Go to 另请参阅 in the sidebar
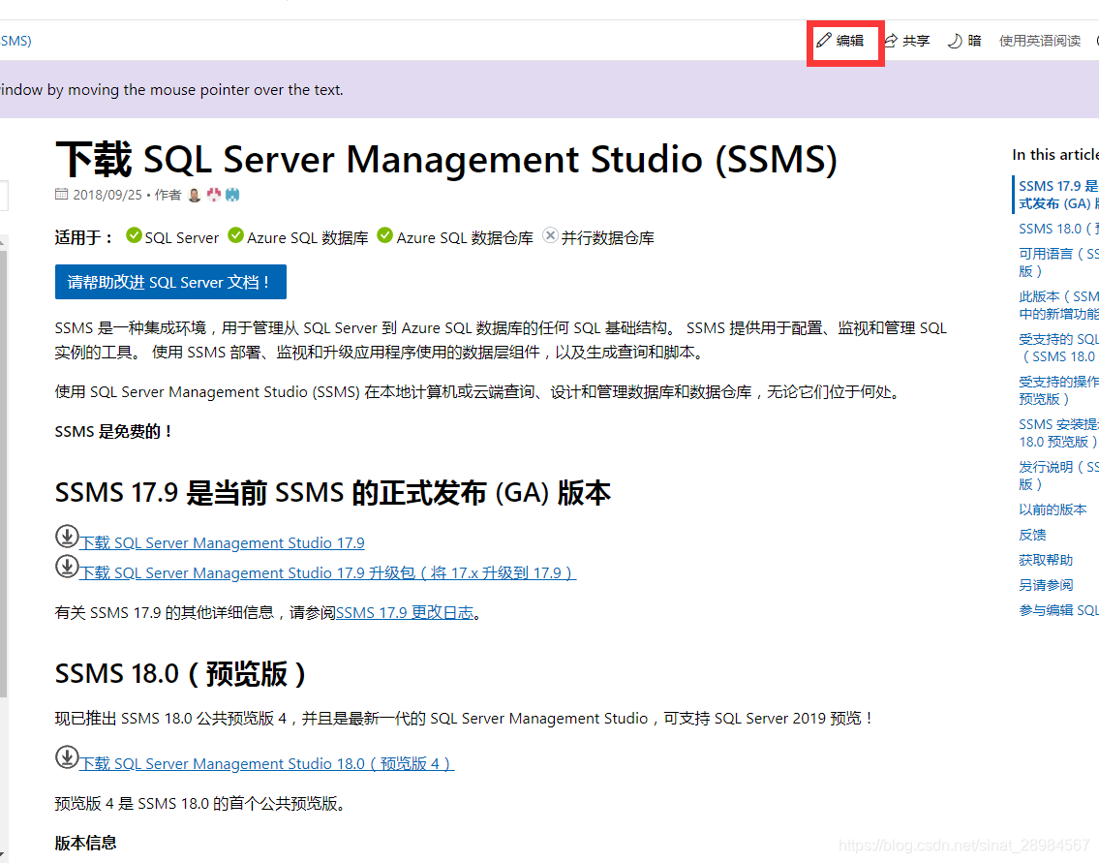 click(1046, 585)
